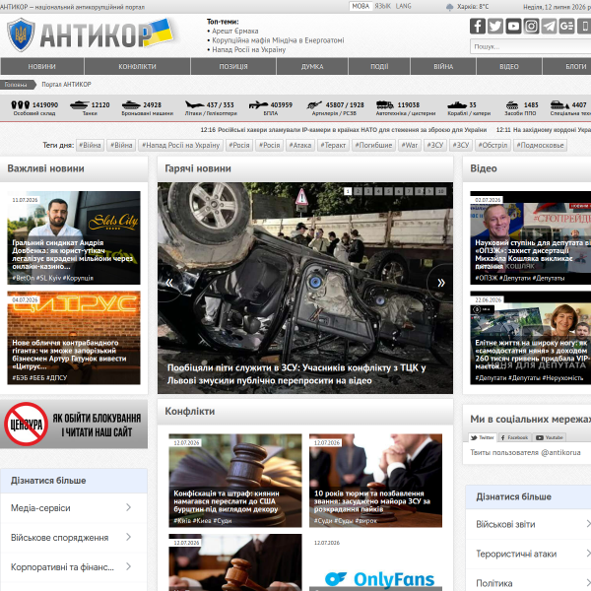Open the Twitter social icon in header
Image resolution: width=591 pixels, height=591 pixels.
coord(494,26)
